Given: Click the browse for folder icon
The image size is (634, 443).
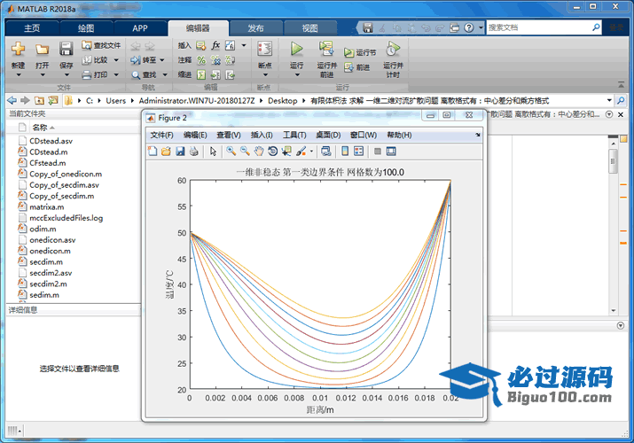Looking at the screenshot, I should pyautogui.click(x=53, y=100).
